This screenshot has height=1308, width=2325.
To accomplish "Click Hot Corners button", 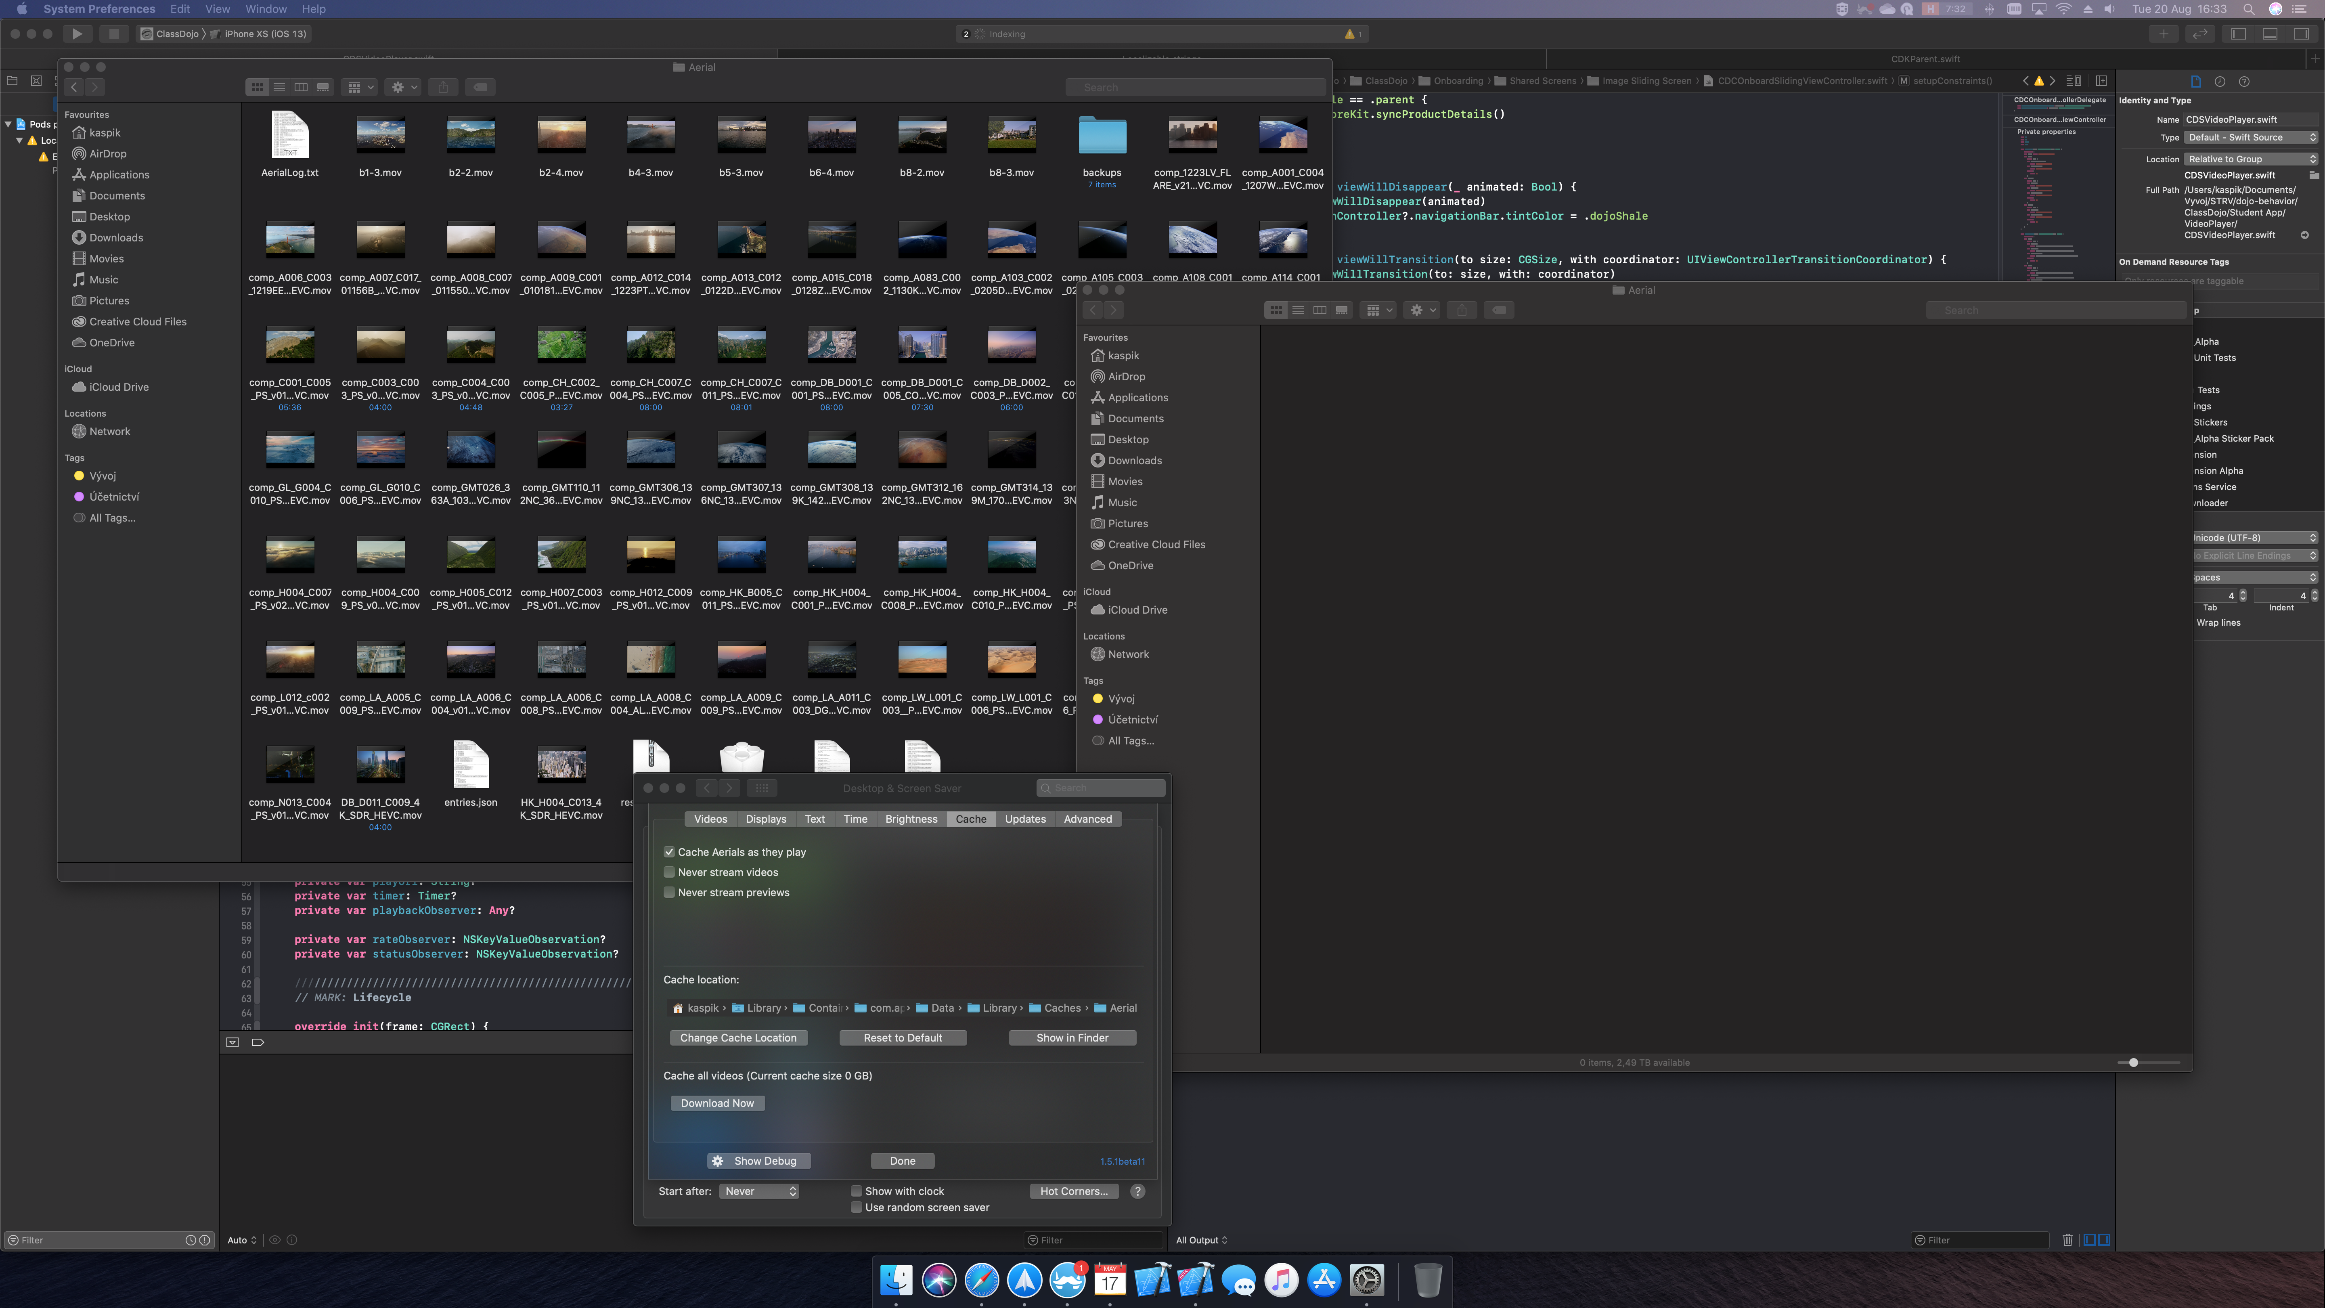I will coord(1074,1192).
